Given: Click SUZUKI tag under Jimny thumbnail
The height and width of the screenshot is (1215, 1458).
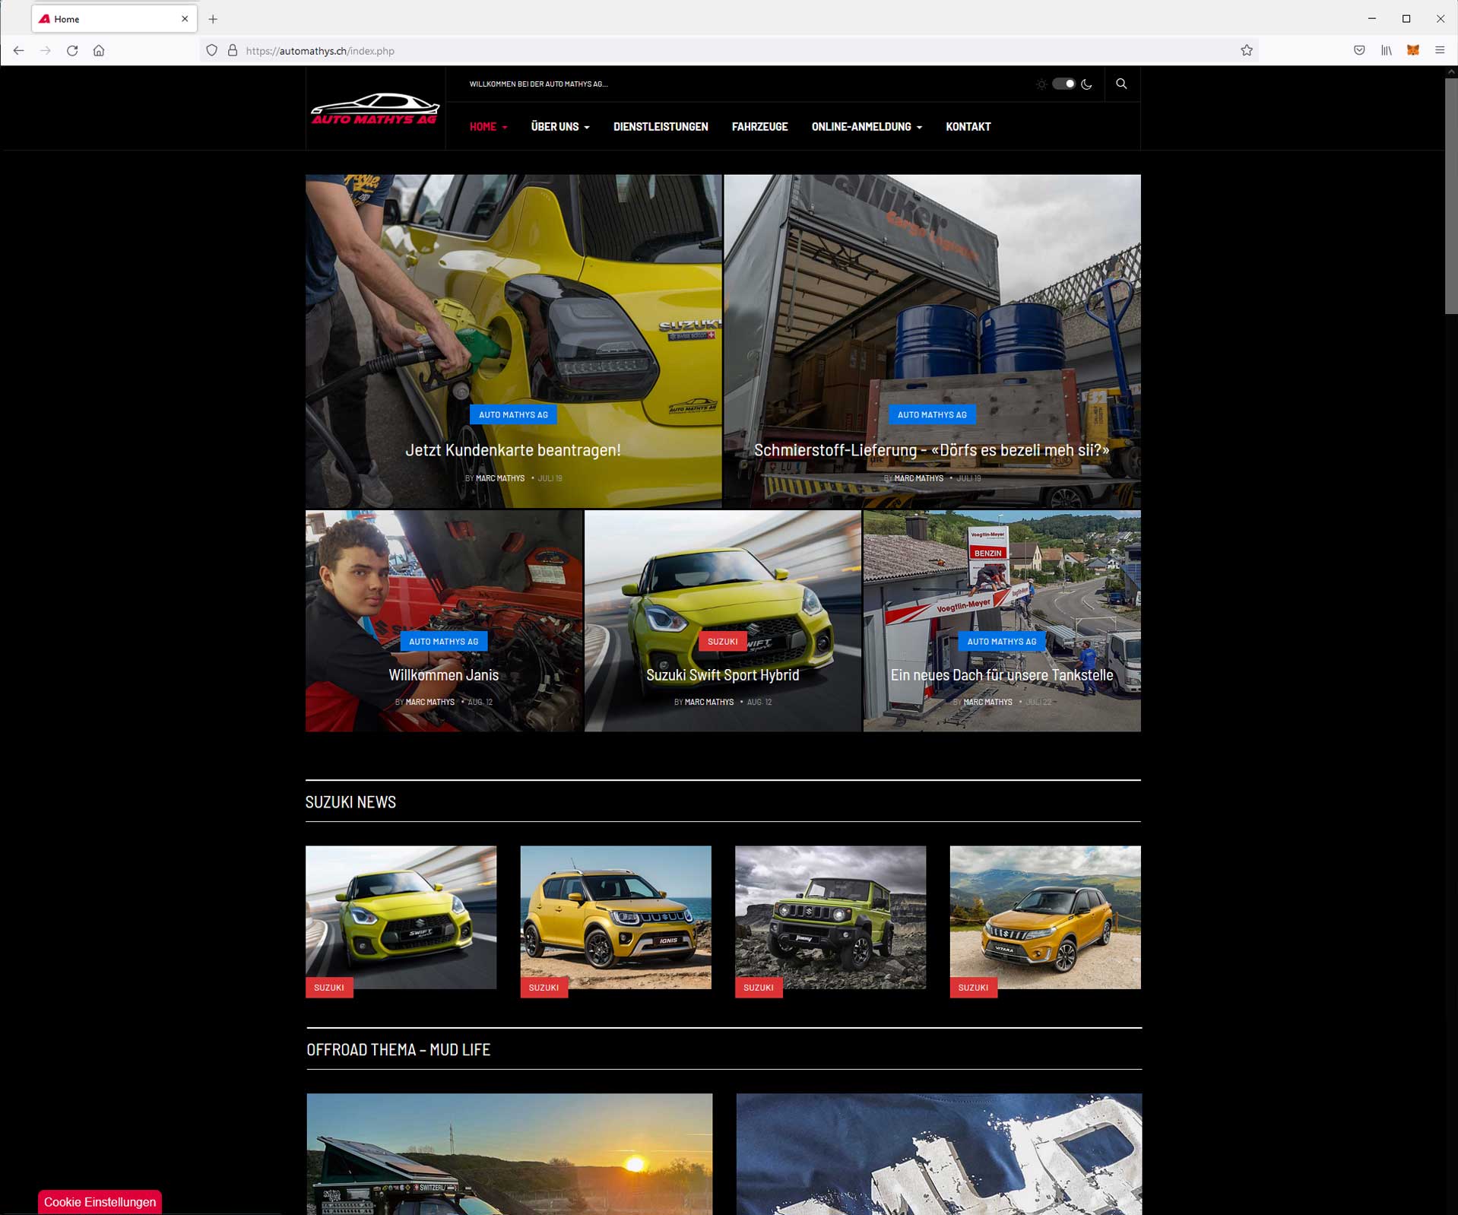Looking at the screenshot, I should (759, 988).
